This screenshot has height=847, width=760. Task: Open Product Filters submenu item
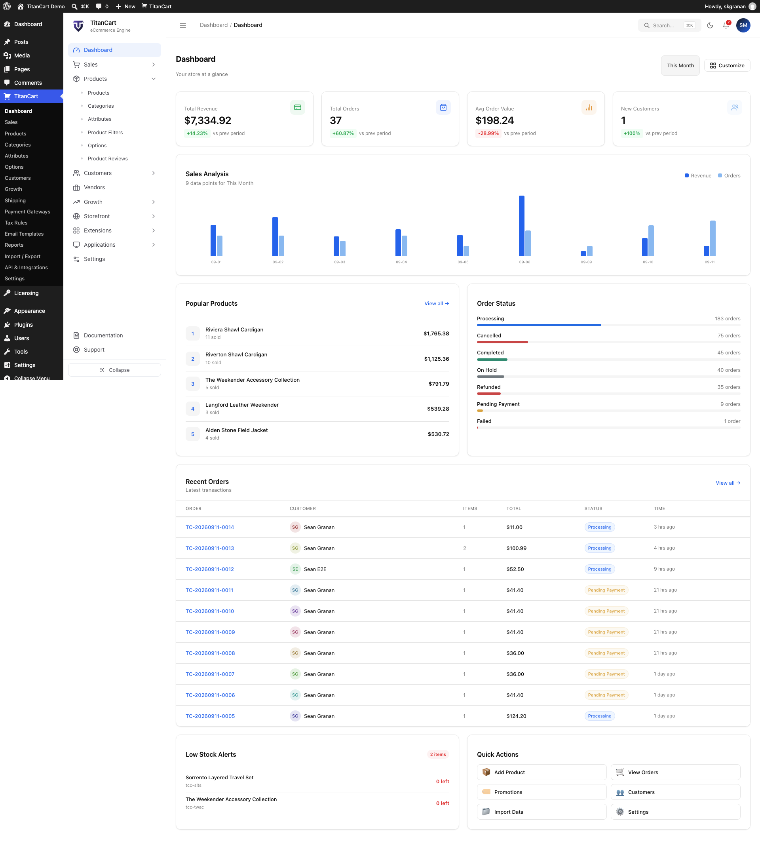(x=105, y=132)
